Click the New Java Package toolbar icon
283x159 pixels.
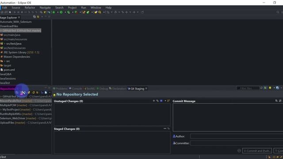(84, 12)
